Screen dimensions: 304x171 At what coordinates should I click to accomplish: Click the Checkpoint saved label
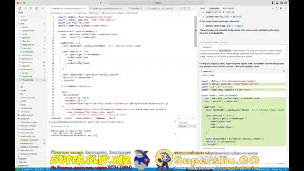[x=214, y=42]
